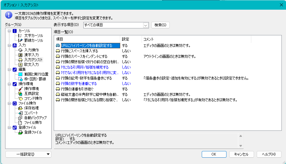Select 文字カーソル in the group tree
The height and width of the screenshot is (164, 286).
[x=34, y=35]
